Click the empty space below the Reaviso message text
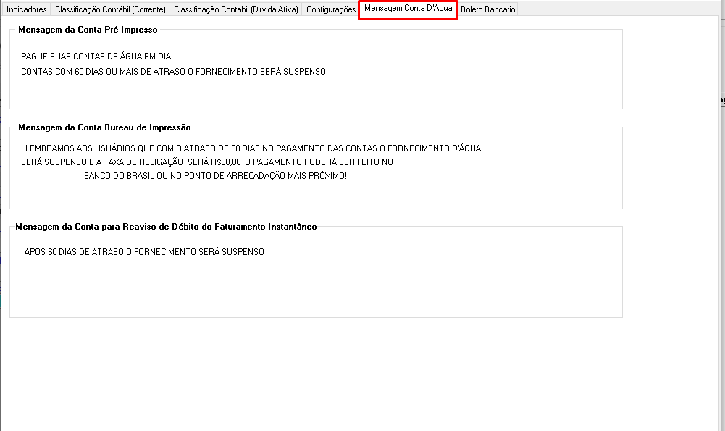This screenshot has width=725, height=431. [315, 297]
